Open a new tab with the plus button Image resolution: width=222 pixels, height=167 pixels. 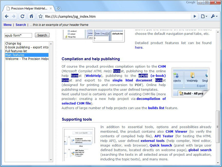point(58,8)
